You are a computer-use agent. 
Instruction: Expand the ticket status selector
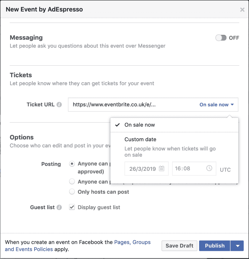pyautogui.click(x=217, y=104)
